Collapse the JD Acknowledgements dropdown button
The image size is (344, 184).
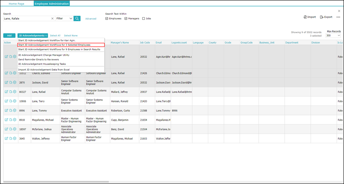click(33, 36)
